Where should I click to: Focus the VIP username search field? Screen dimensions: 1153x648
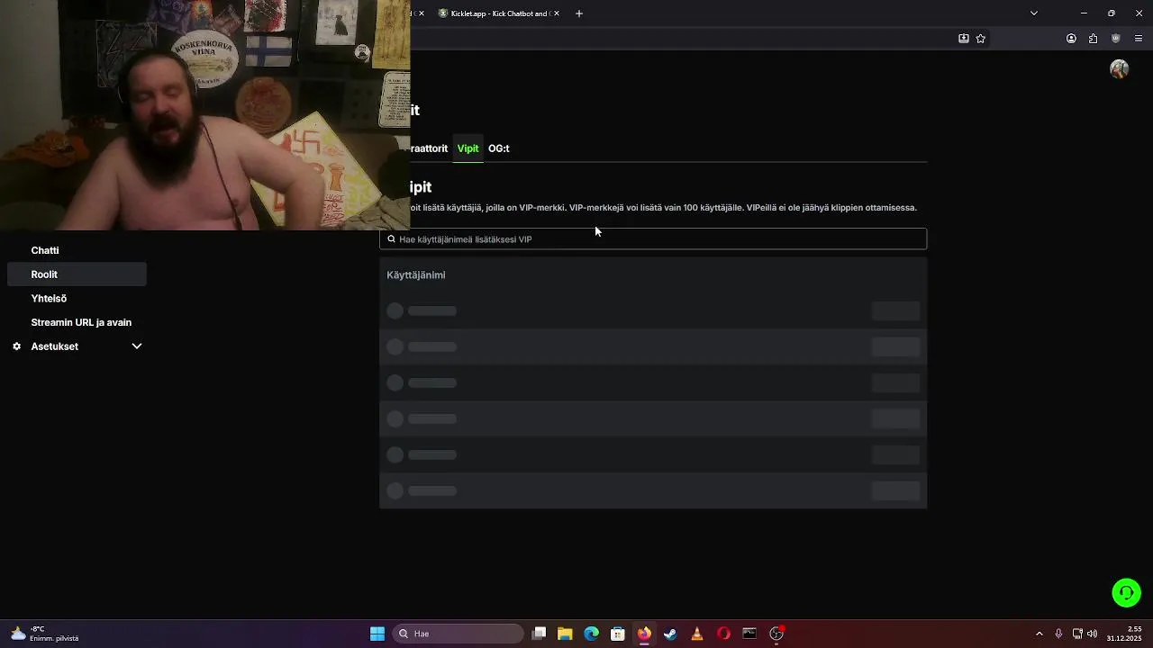click(x=653, y=239)
